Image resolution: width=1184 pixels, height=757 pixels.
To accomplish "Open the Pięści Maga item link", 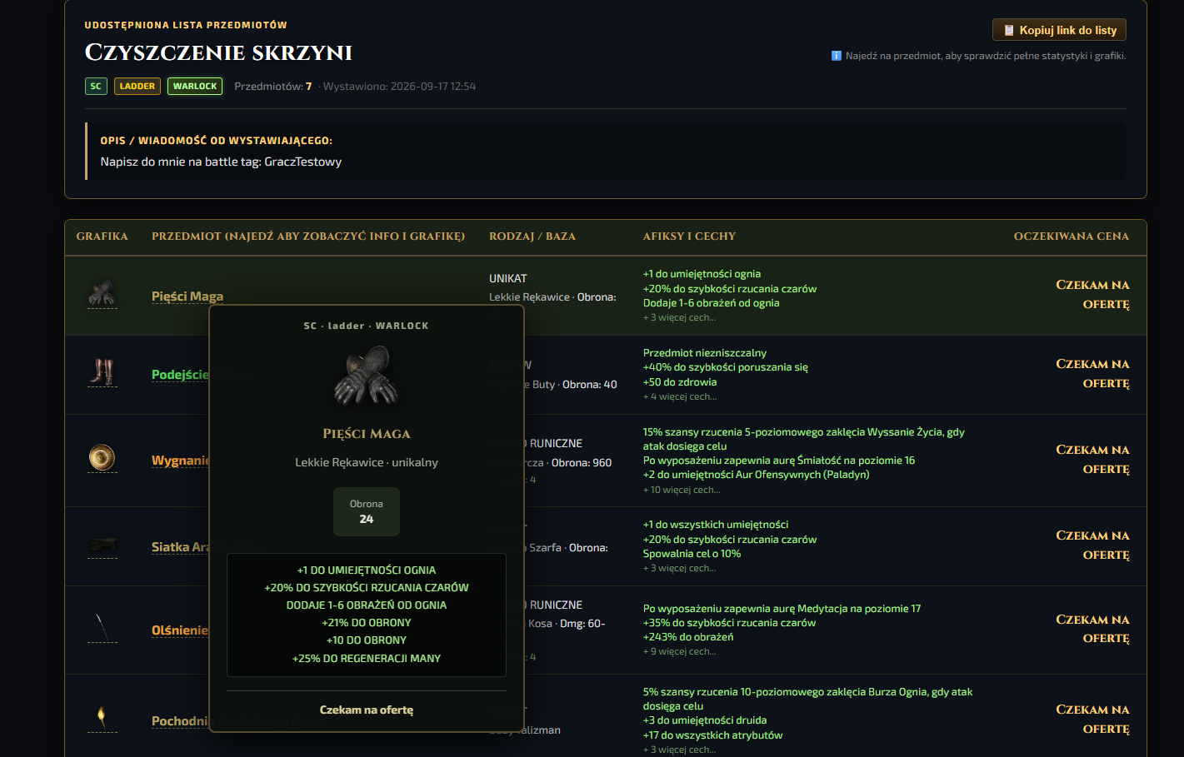I will (187, 296).
